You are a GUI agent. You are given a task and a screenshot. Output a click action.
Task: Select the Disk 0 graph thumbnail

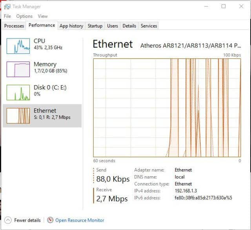coord(18,93)
